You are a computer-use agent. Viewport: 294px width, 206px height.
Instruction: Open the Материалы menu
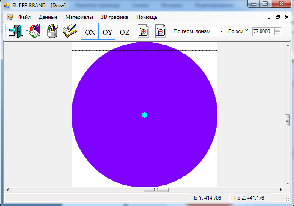[79, 17]
